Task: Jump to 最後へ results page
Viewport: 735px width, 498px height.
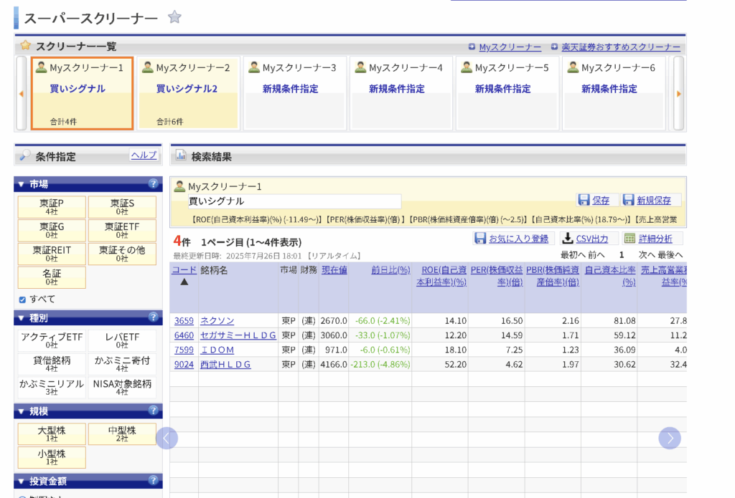Action: (670, 254)
